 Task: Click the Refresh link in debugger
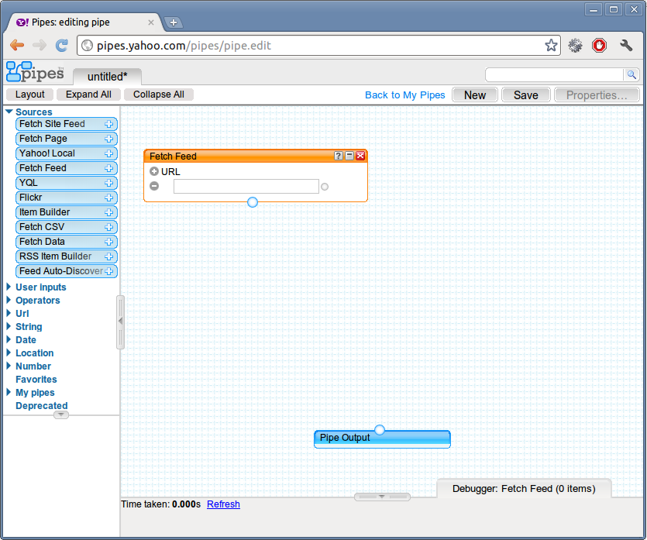tap(223, 504)
